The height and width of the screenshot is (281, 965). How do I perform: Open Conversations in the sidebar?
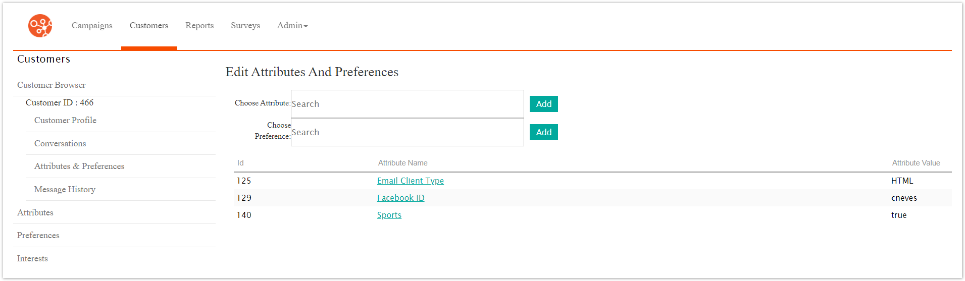pyautogui.click(x=60, y=143)
